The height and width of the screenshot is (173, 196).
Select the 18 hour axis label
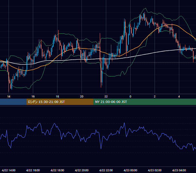coord(57,97)
